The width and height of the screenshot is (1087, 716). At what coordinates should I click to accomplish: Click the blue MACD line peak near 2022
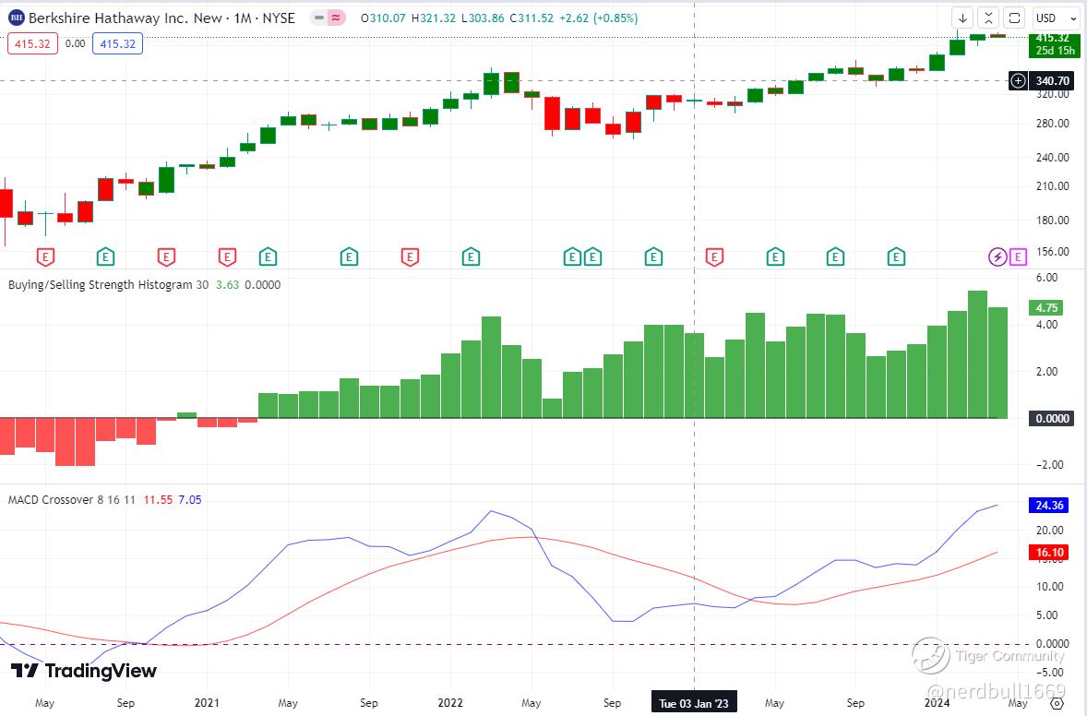[491, 511]
